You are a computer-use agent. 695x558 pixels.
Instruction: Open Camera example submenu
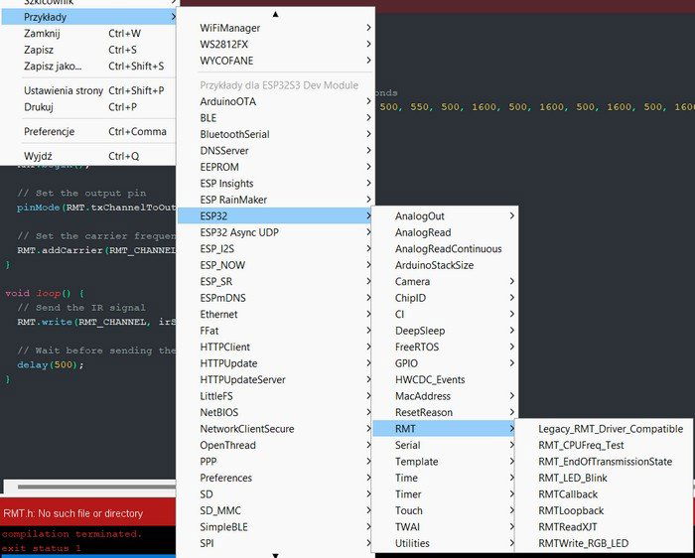point(445,282)
